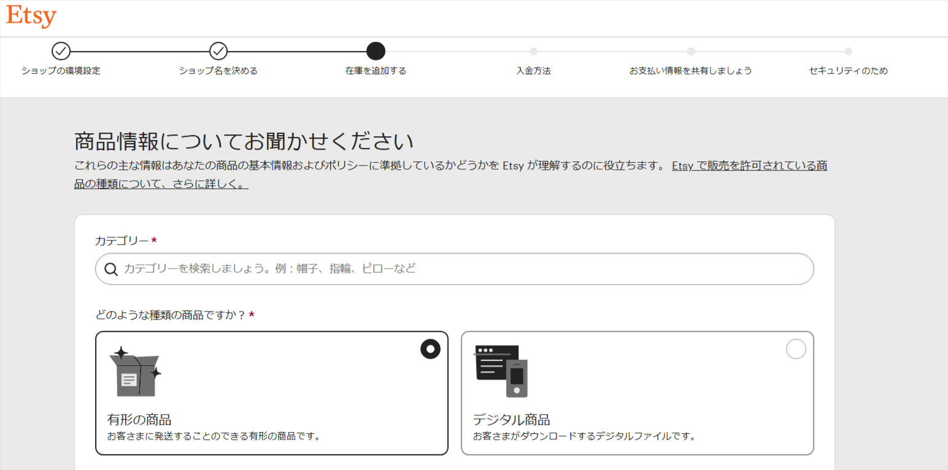Screen dimensions: 948x470
Task: Click the device illustration for デジタル商品
Action: tap(501, 371)
